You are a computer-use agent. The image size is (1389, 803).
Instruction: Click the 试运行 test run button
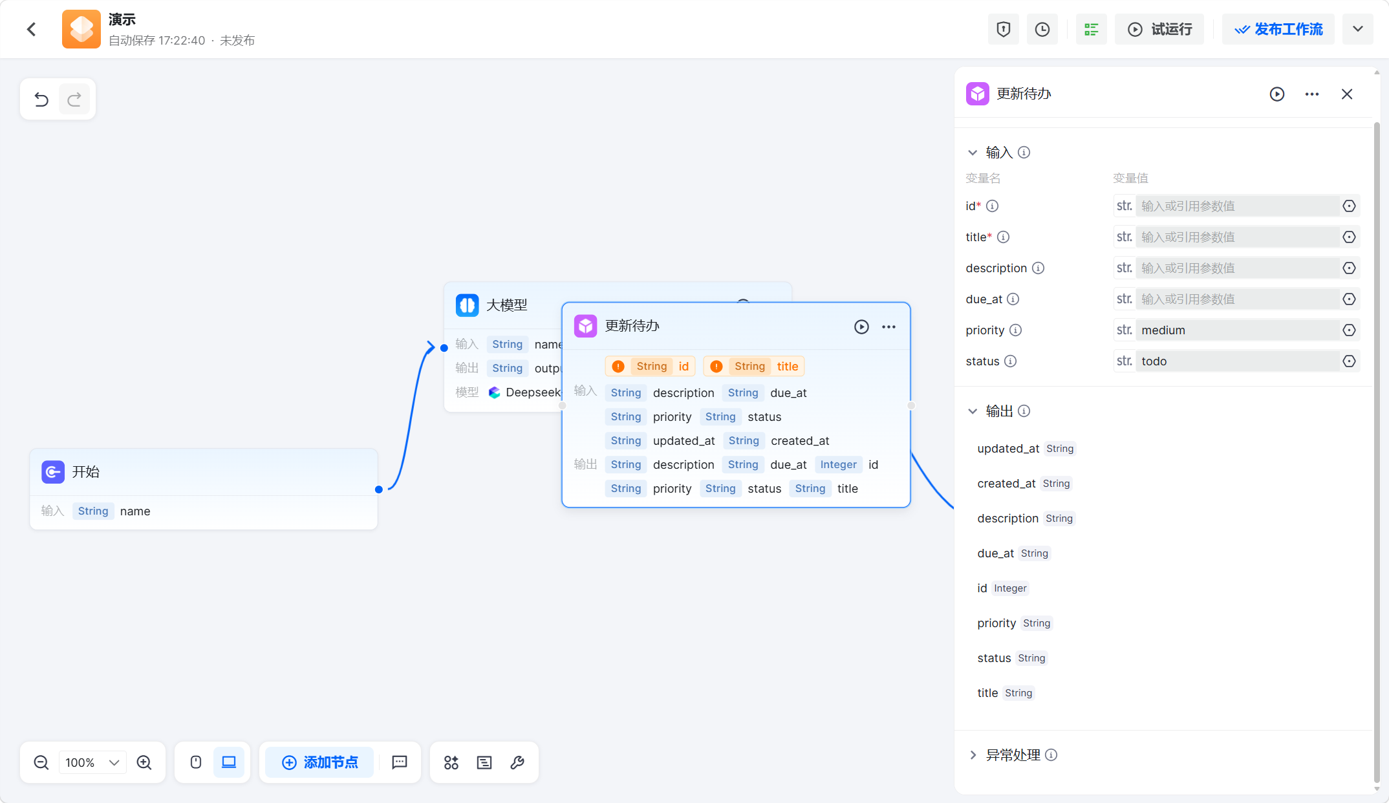(x=1159, y=29)
